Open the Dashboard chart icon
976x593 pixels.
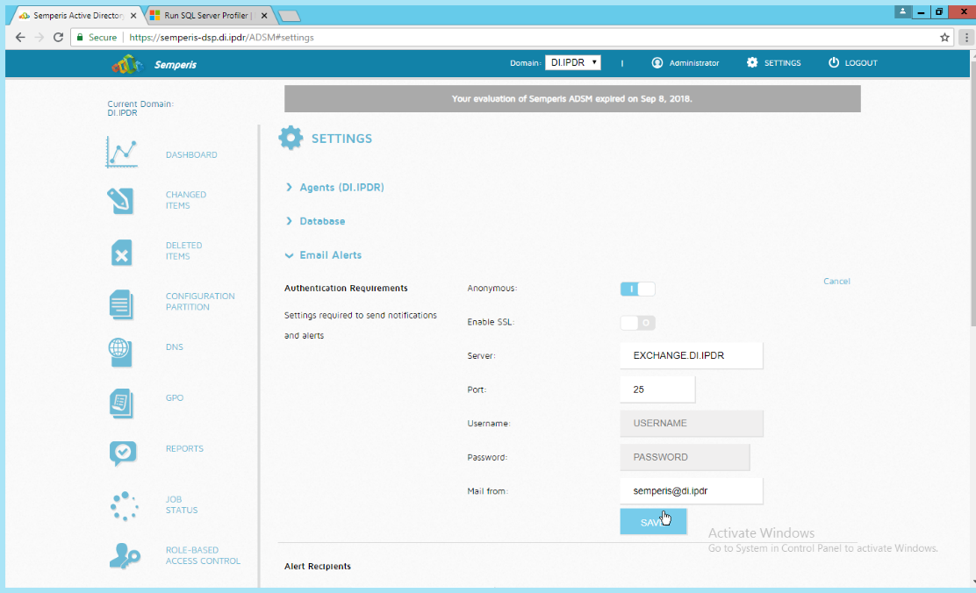[122, 153]
